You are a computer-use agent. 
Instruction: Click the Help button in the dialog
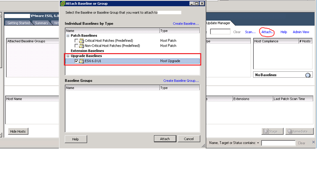tap(76, 139)
